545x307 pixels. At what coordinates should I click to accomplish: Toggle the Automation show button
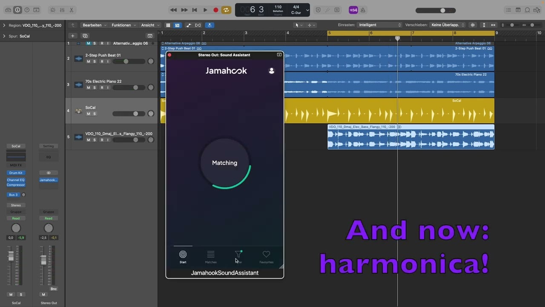pyautogui.click(x=189, y=25)
